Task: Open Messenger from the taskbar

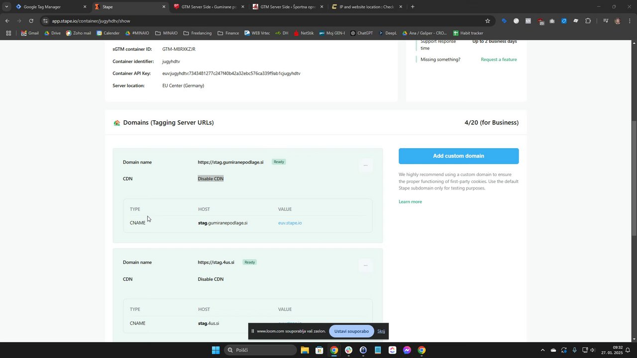Action: coord(407,350)
